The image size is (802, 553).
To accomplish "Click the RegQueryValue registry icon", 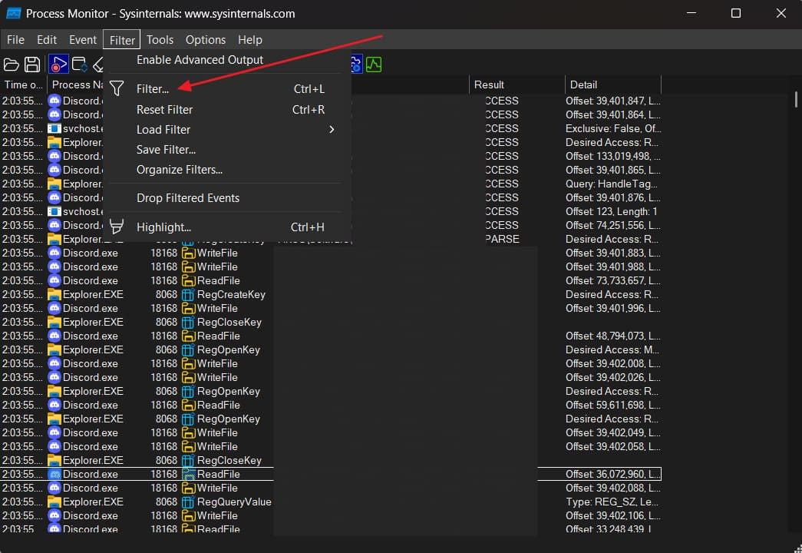I will 188,502.
